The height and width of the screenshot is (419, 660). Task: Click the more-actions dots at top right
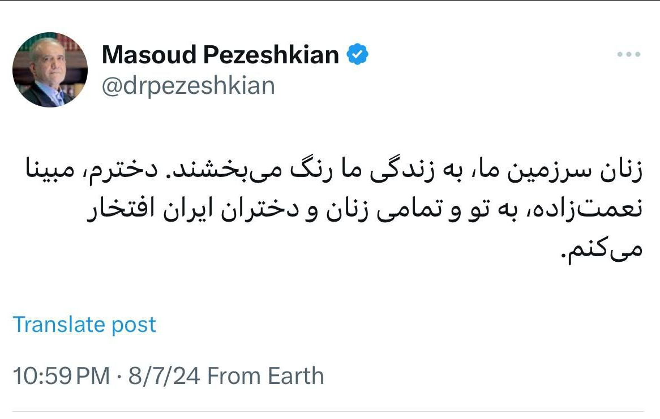[627, 54]
